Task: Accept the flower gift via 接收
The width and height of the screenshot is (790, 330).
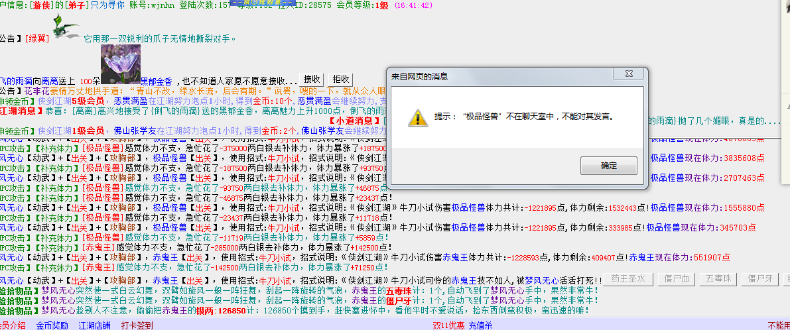Action: (311, 80)
